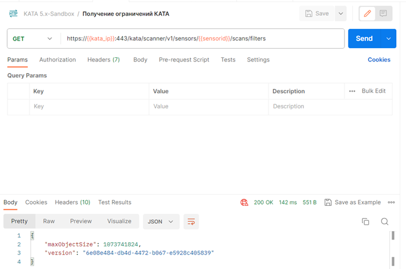Click the blue Send button

click(x=364, y=39)
